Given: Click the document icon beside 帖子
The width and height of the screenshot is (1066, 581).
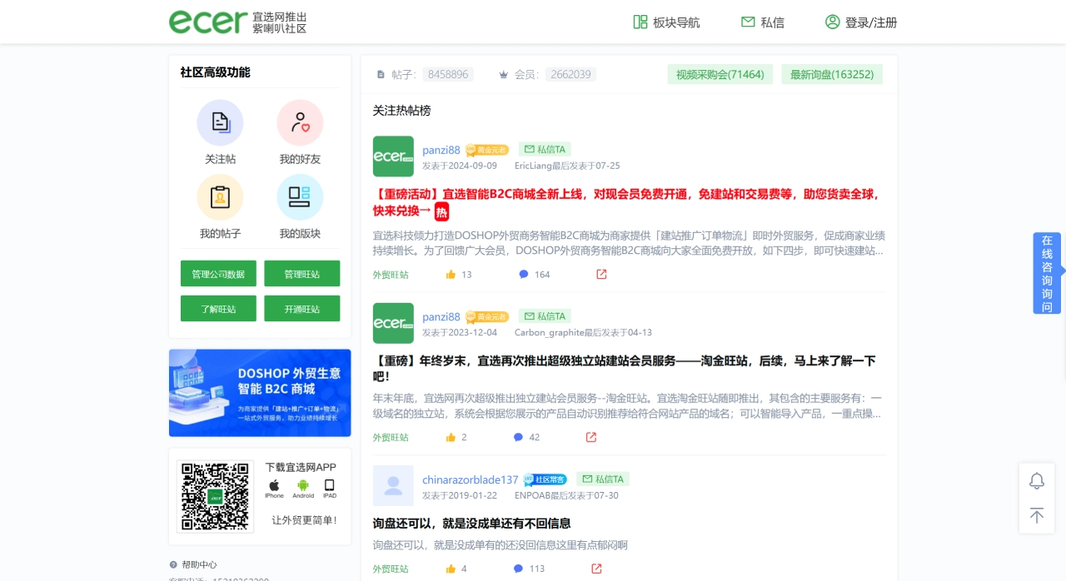Looking at the screenshot, I should tap(381, 74).
